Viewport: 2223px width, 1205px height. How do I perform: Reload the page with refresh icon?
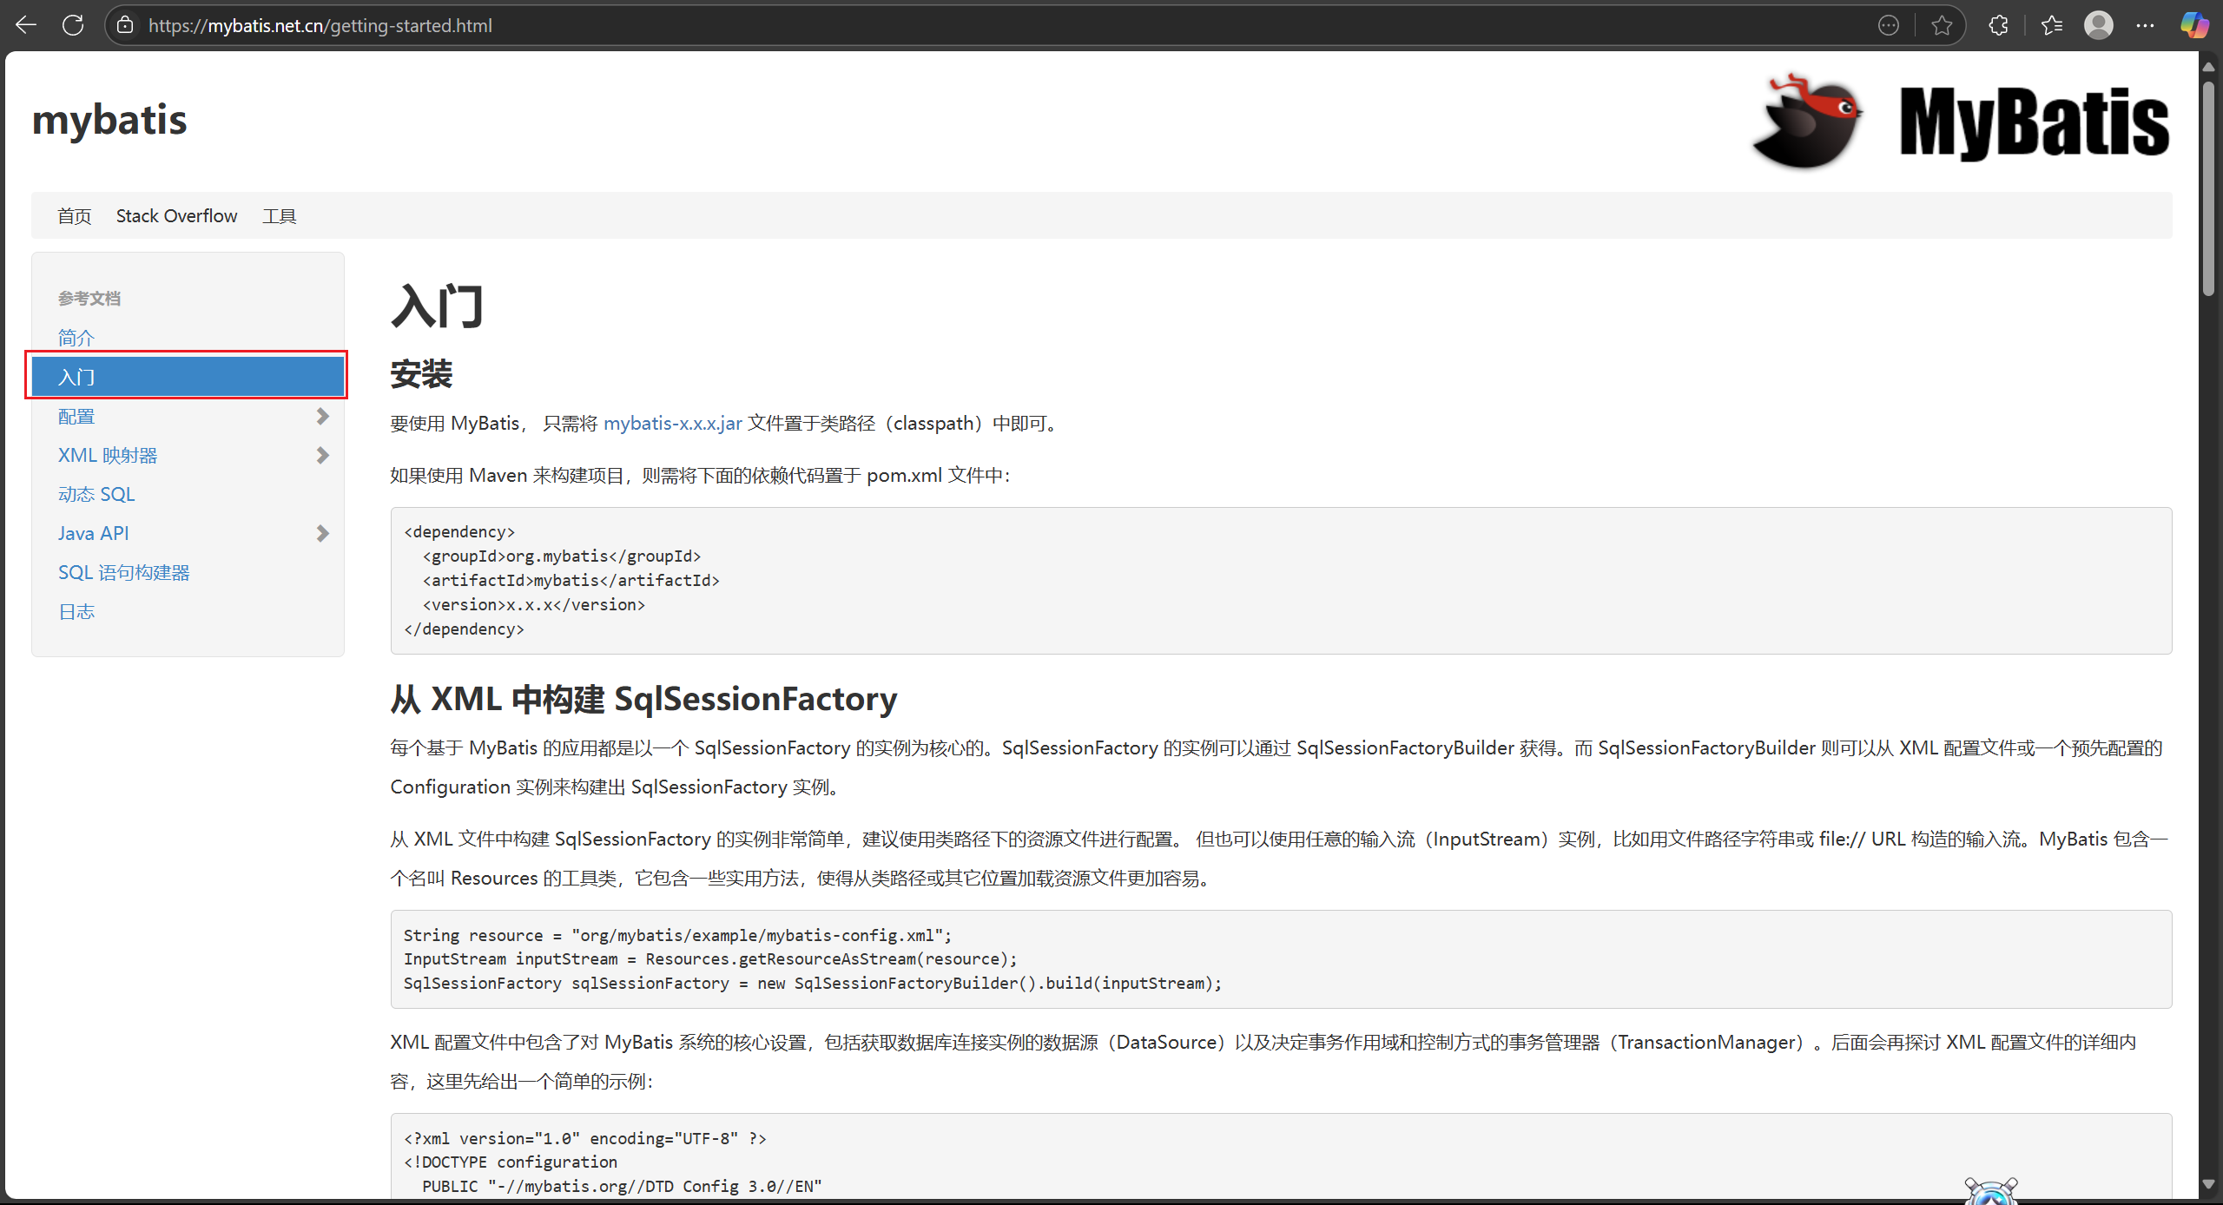tap(73, 25)
